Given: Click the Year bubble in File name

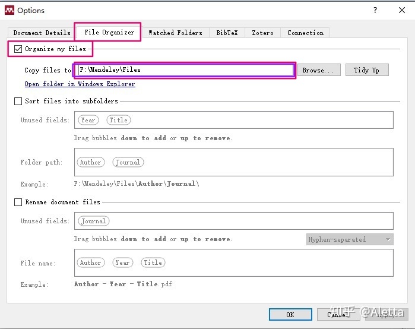Looking at the screenshot, I should (122, 262).
